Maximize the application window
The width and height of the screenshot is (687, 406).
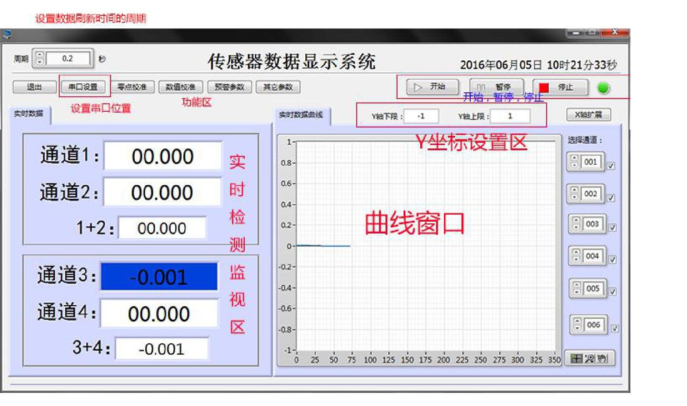pyautogui.click(x=592, y=33)
